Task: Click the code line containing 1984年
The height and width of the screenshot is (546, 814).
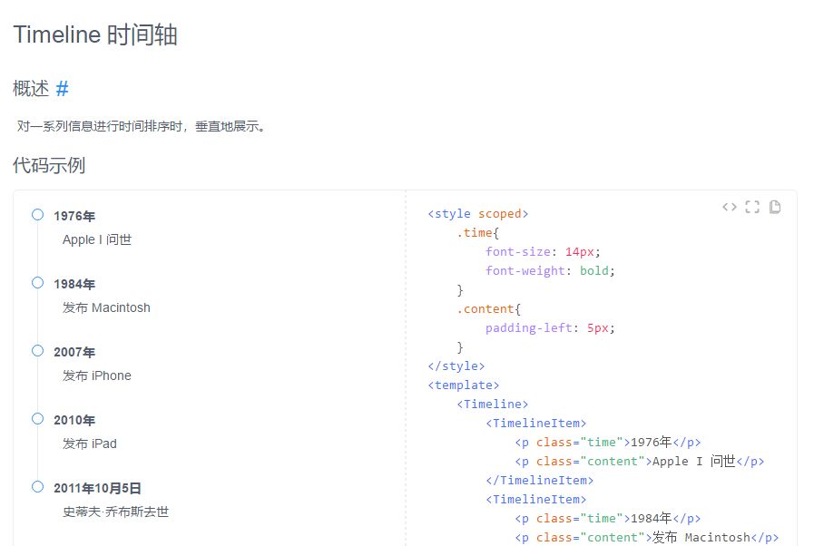Action: coord(607,518)
